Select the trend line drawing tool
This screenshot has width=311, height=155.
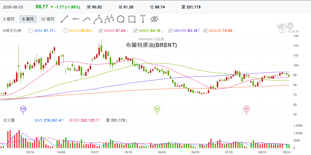(x=64, y=19)
